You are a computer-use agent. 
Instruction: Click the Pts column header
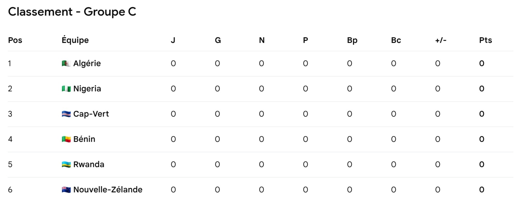click(x=485, y=40)
